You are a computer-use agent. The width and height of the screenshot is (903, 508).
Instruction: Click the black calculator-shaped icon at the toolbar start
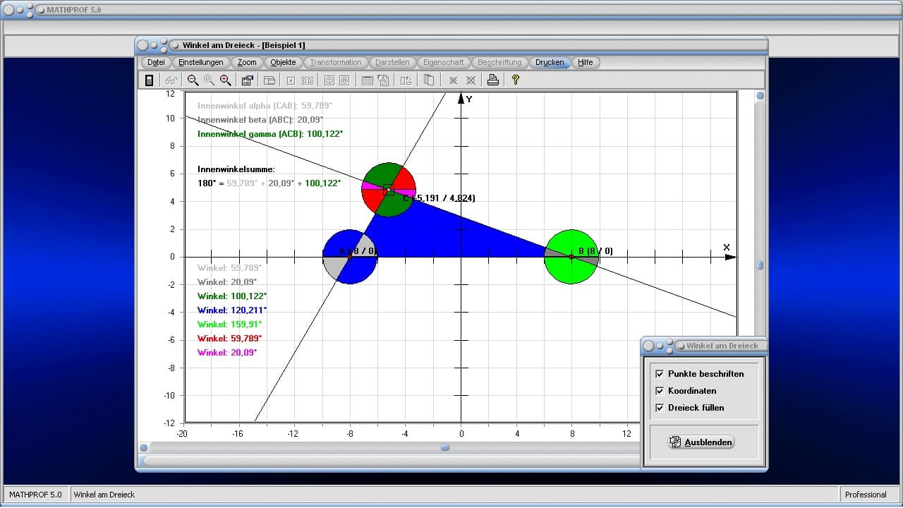[149, 80]
